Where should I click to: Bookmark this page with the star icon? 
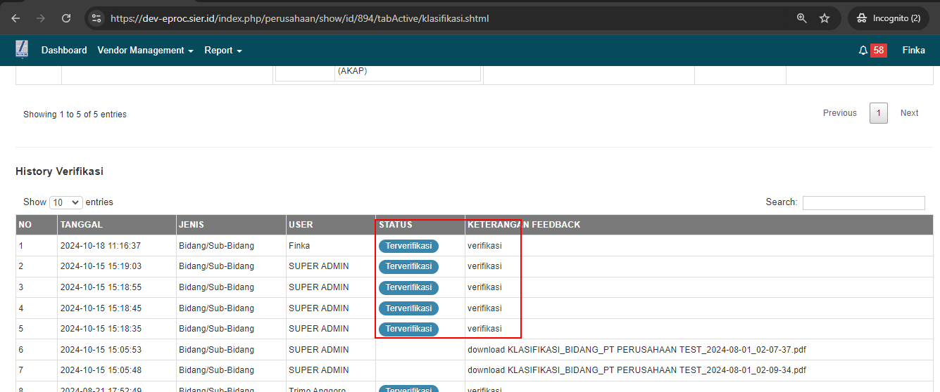coord(825,18)
